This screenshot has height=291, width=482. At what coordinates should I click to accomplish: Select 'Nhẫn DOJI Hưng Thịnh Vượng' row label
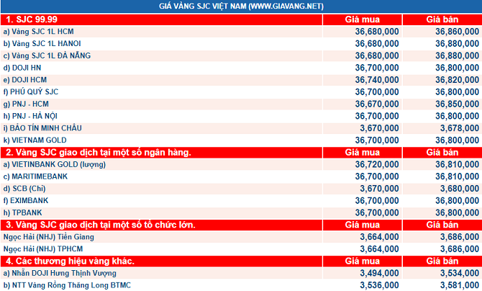[60, 273]
